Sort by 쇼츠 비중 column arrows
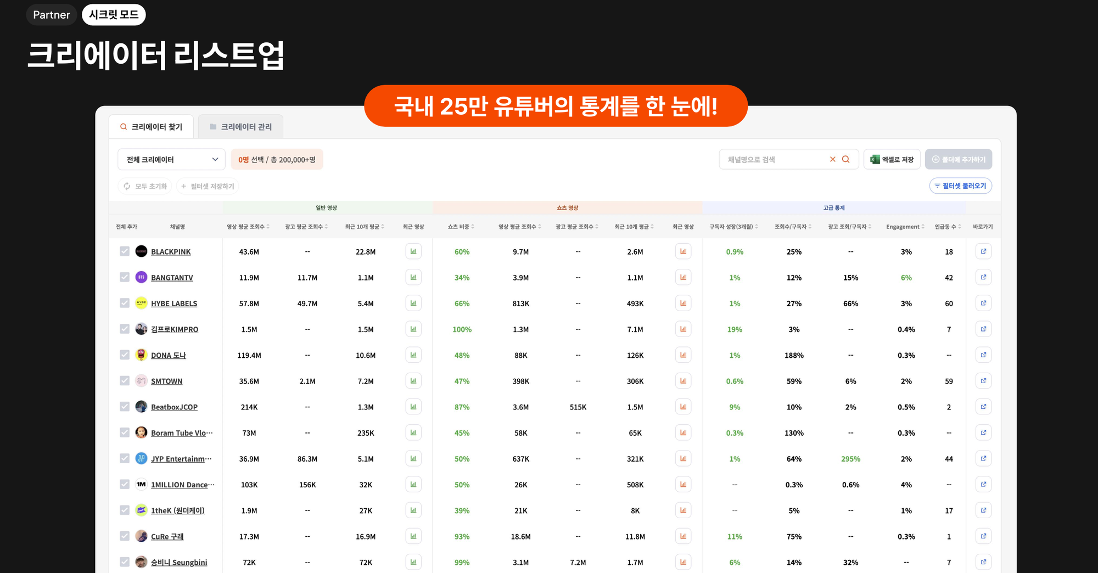 [x=473, y=226]
